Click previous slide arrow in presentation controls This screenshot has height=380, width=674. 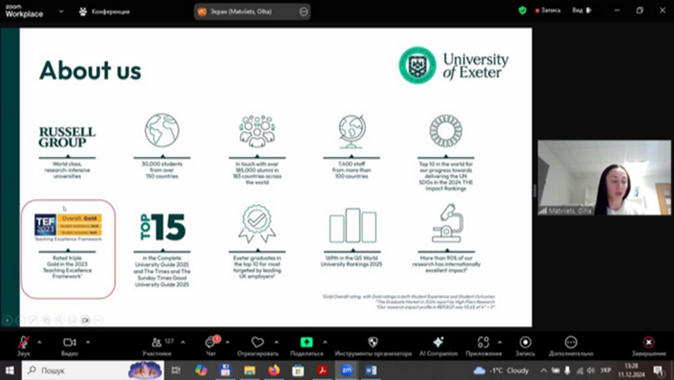pos(8,320)
